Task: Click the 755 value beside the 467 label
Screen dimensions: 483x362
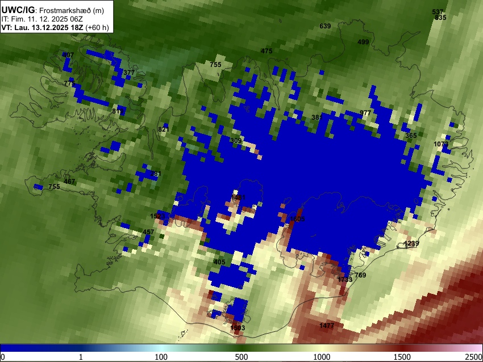Action: click(x=54, y=187)
